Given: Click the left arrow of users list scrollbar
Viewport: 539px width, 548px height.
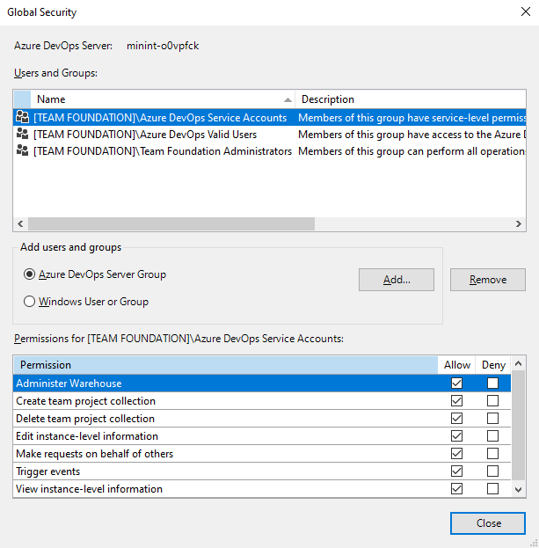Looking at the screenshot, I should (x=20, y=223).
